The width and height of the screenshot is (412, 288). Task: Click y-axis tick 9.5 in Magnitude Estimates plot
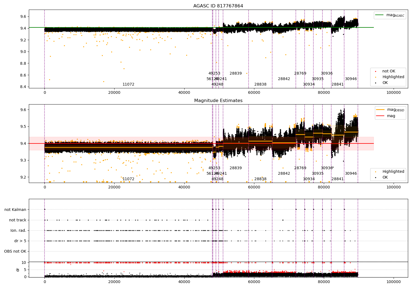(23, 127)
